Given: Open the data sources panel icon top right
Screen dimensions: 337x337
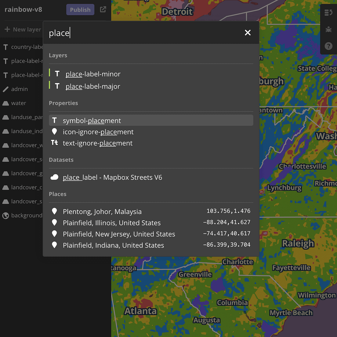Looking at the screenshot, I should 328,13.
